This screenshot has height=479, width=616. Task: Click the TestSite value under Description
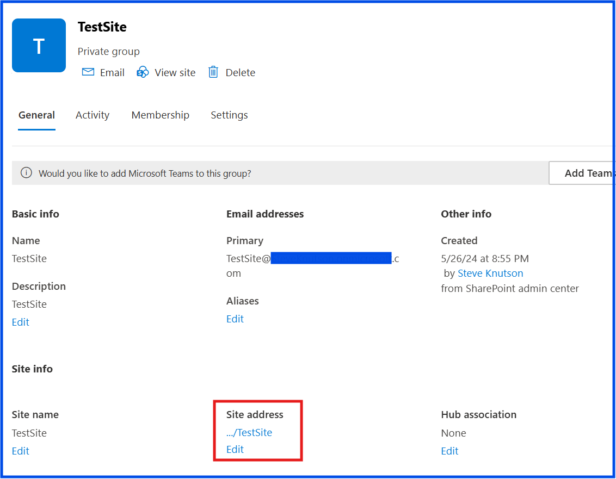(29, 304)
